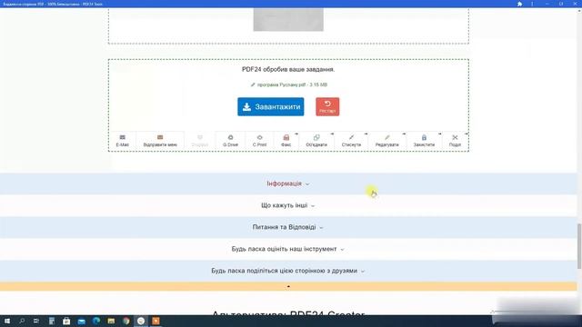Viewport: 582px width, 327px height.
Task: Save the file to G.Drive
Action: point(230,141)
